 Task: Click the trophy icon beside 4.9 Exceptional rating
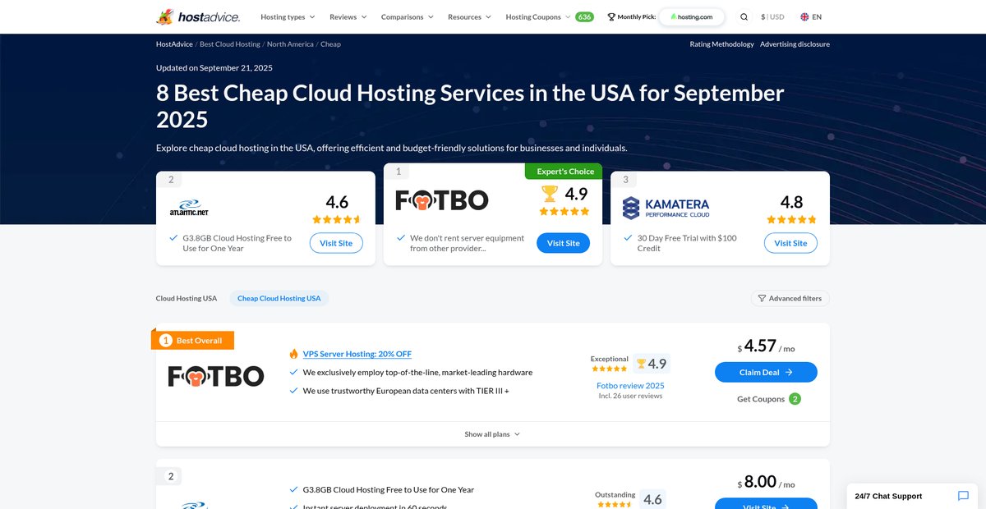tap(641, 364)
